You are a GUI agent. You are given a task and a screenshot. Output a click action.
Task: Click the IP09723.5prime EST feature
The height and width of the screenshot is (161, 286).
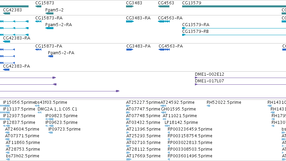(50, 133)
